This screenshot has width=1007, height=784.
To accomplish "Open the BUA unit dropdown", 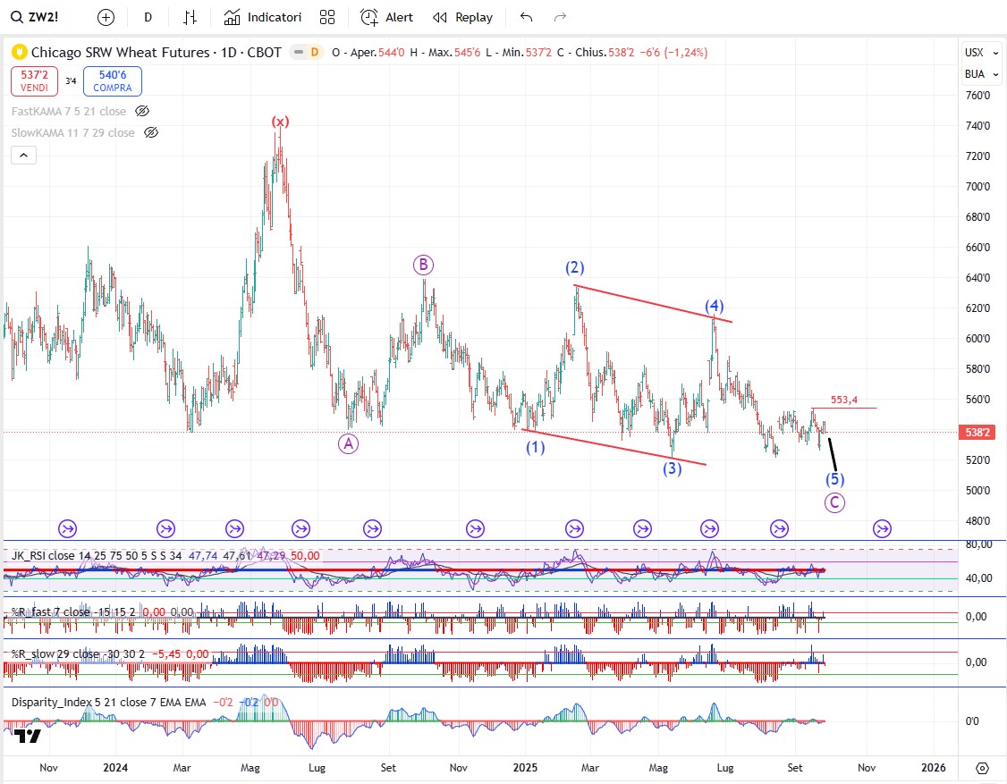I will coord(975,74).
